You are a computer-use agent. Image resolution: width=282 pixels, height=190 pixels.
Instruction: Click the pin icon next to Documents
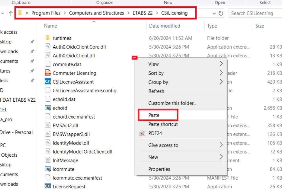point(32,61)
